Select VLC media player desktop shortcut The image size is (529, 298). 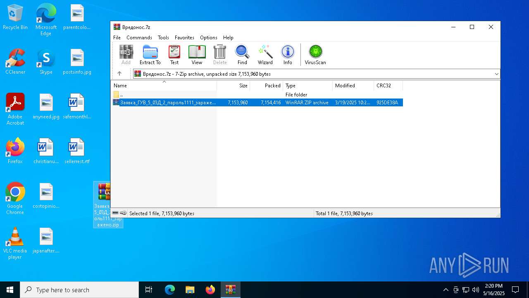[x=15, y=243]
